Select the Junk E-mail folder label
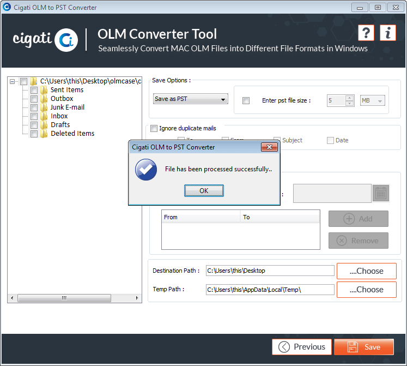 coord(68,107)
